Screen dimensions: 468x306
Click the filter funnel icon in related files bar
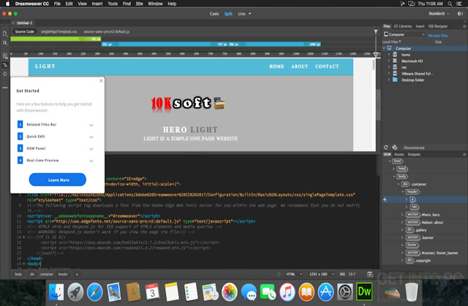tap(376, 31)
